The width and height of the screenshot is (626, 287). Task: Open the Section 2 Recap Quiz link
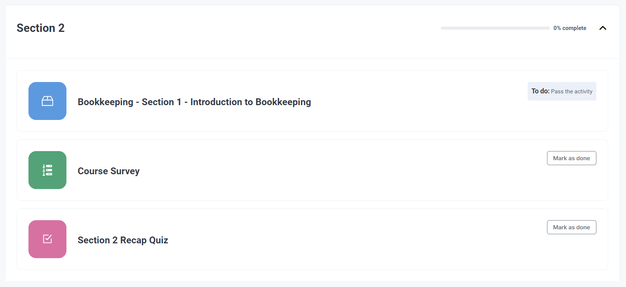coord(123,240)
